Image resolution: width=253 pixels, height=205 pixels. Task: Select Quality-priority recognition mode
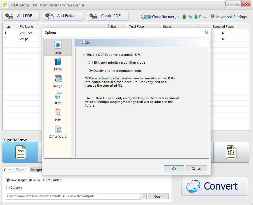tap(91, 71)
